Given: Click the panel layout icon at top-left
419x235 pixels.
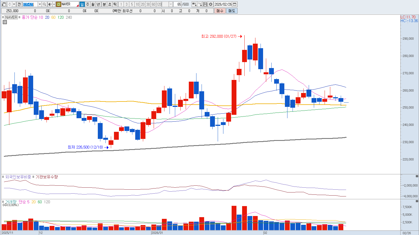Looking at the screenshot, I should click(4, 4).
